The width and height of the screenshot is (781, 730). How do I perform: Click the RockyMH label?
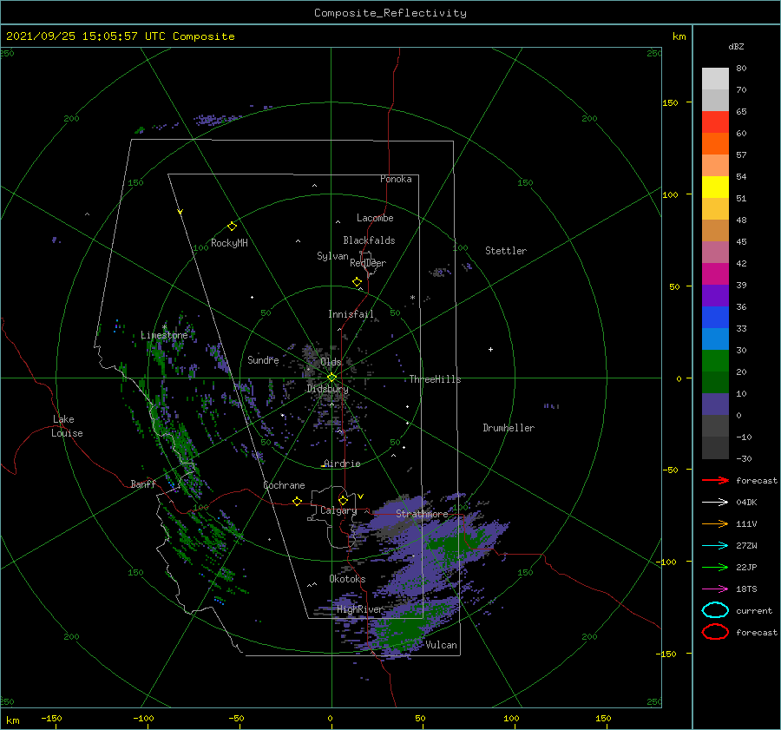(x=229, y=243)
